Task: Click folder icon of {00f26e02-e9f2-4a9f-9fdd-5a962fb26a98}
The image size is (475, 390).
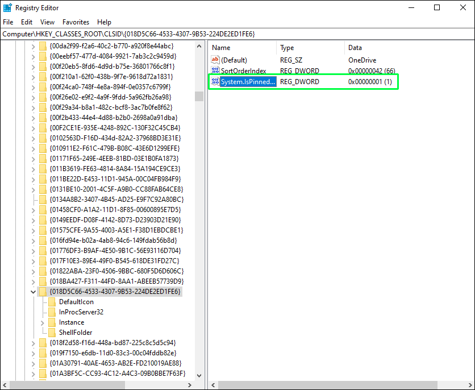Action: 43,97
